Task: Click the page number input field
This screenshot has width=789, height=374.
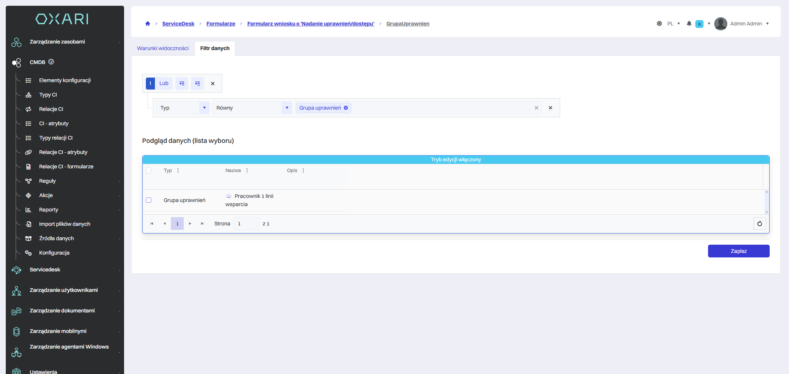Action: (246, 224)
